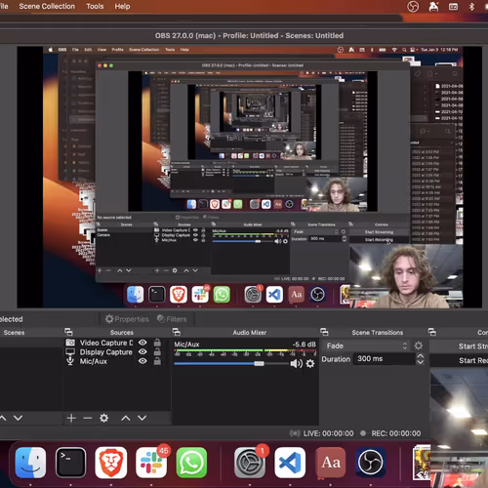The image size is (488, 488).
Task: Open the Bluetooth menu bar icon
Action: 471,7
